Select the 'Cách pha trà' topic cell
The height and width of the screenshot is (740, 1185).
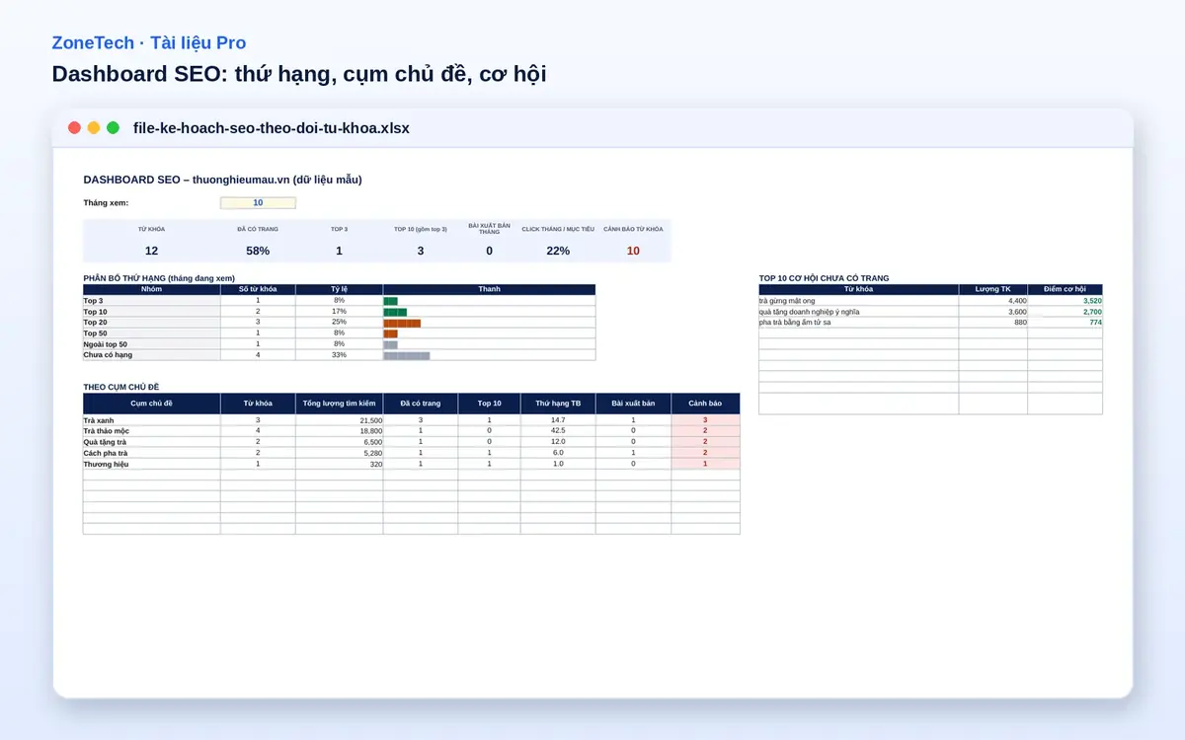(x=151, y=453)
